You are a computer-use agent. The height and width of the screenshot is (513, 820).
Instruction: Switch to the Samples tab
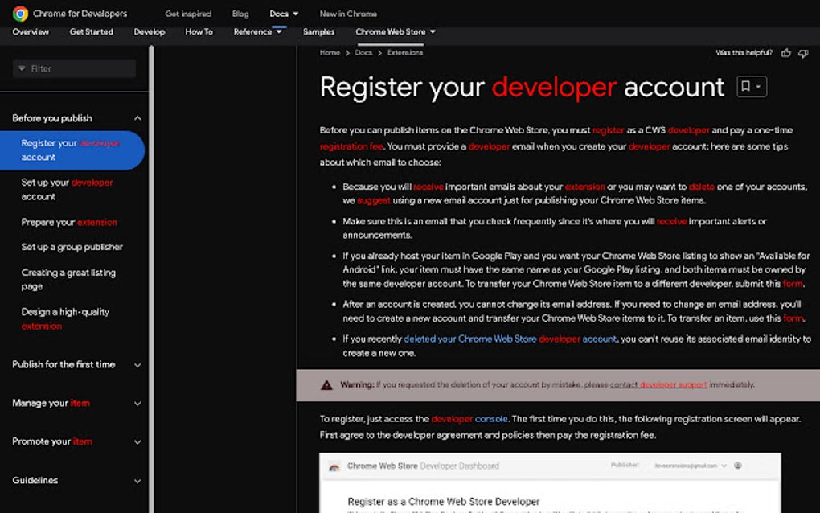(x=319, y=32)
